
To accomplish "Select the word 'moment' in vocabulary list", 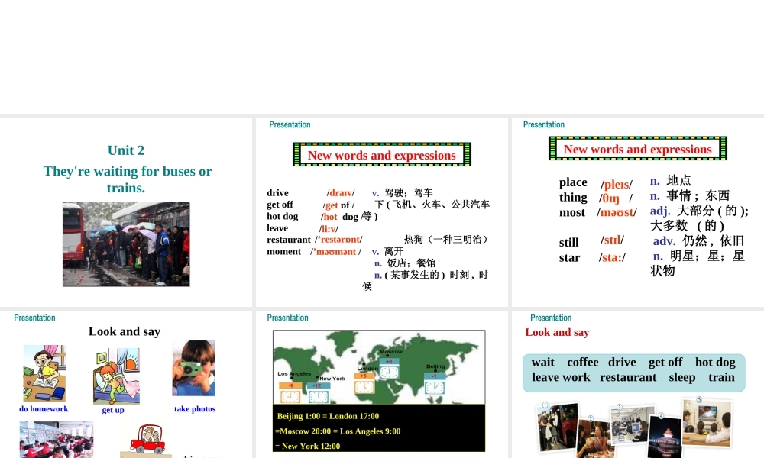I will 284,252.
